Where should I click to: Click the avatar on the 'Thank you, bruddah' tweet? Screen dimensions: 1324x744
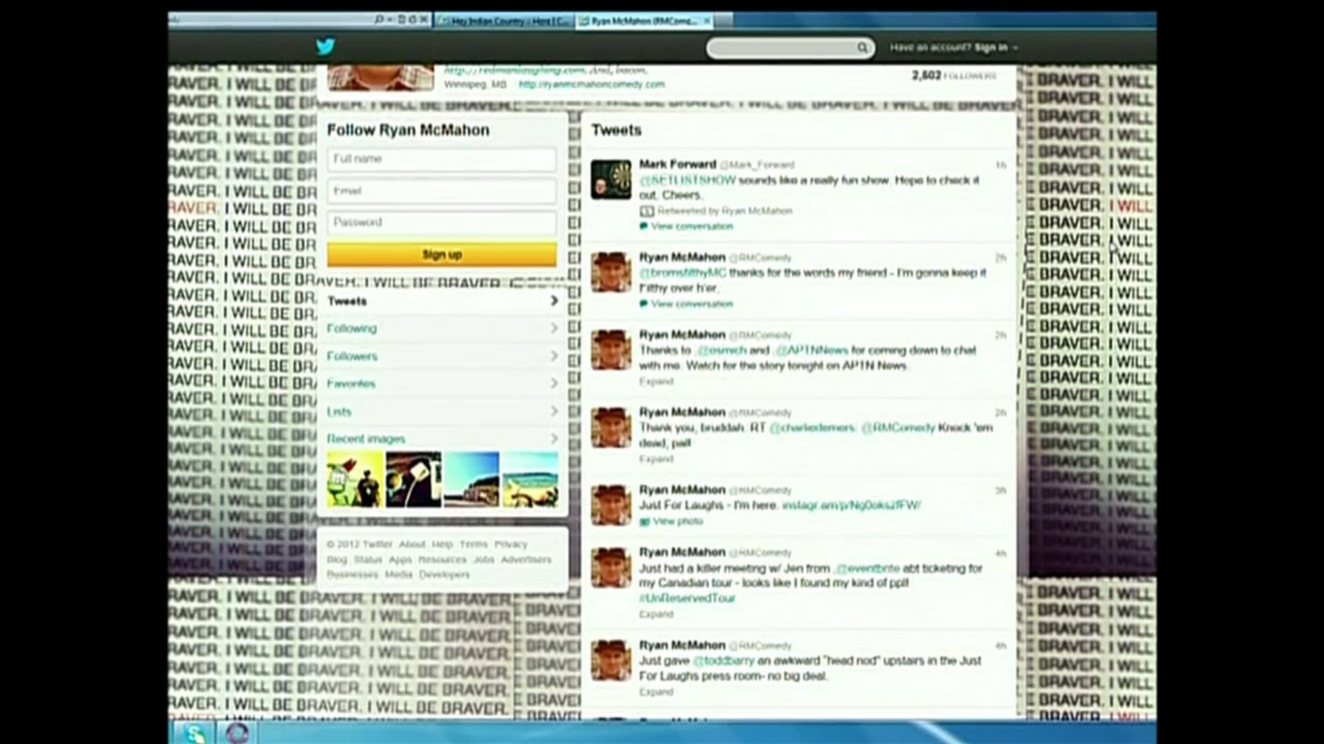coord(611,427)
